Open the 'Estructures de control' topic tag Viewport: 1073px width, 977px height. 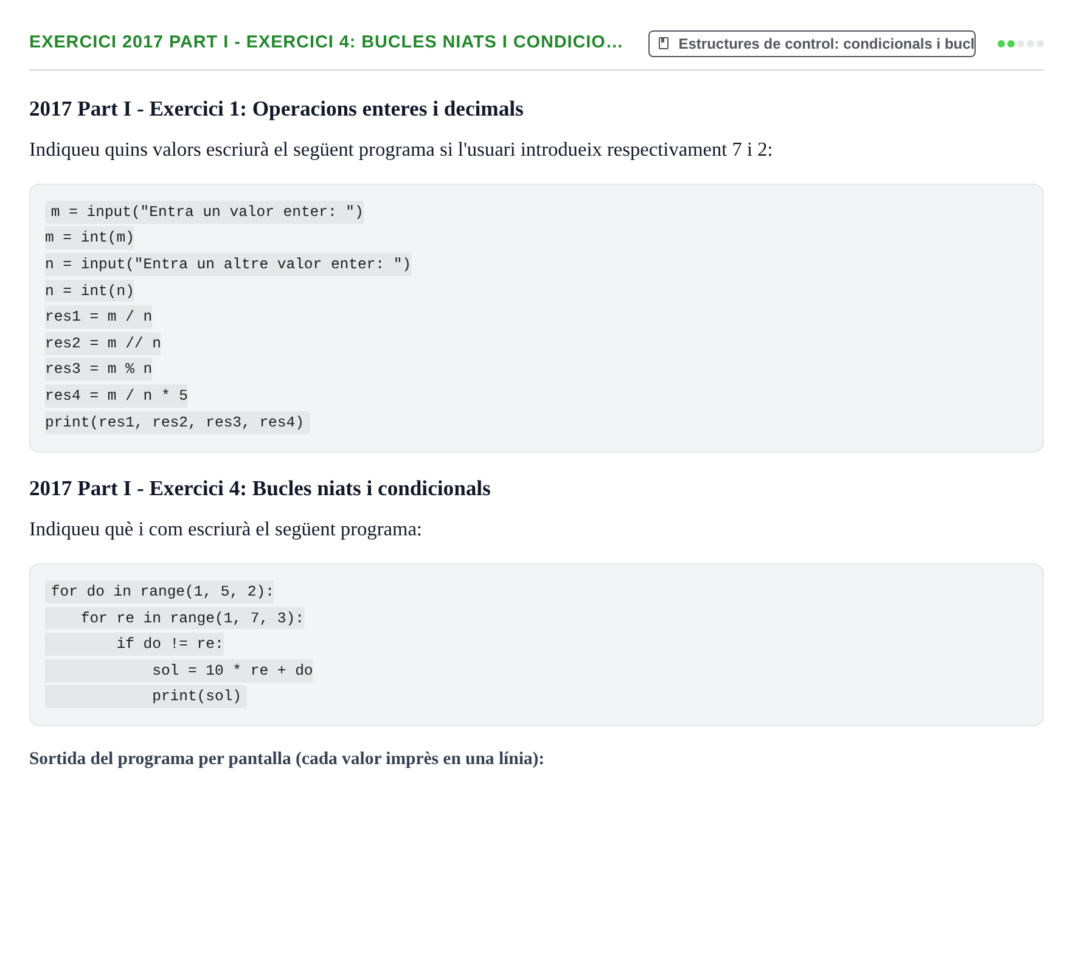coord(811,44)
